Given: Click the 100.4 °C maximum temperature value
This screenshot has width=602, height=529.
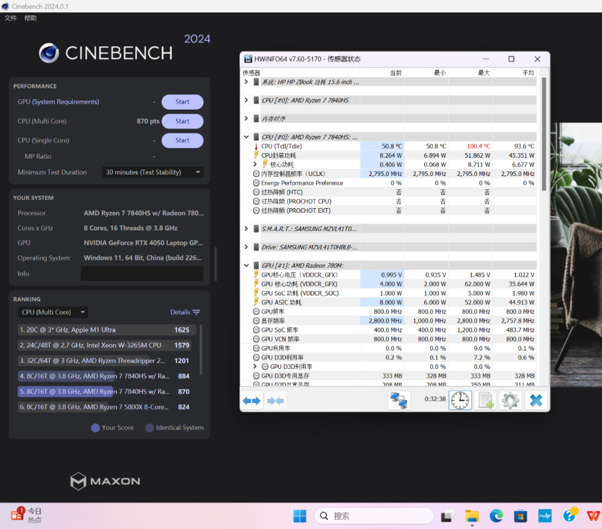Looking at the screenshot, I should click(478, 146).
